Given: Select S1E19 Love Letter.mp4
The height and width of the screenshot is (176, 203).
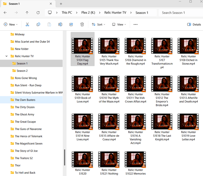Looking at the screenshot, I should pos(188,127).
